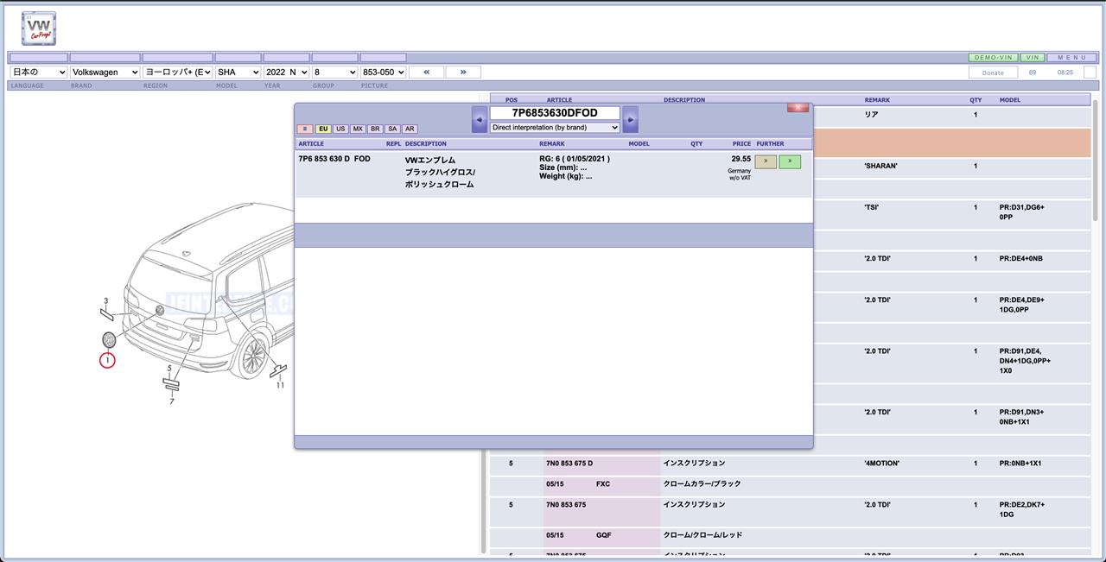Click the empty box next to 08:25
The height and width of the screenshot is (562, 1106).
(x=1090, y=73)
